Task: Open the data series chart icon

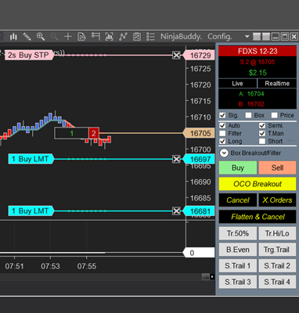Action: click(109, 37)
